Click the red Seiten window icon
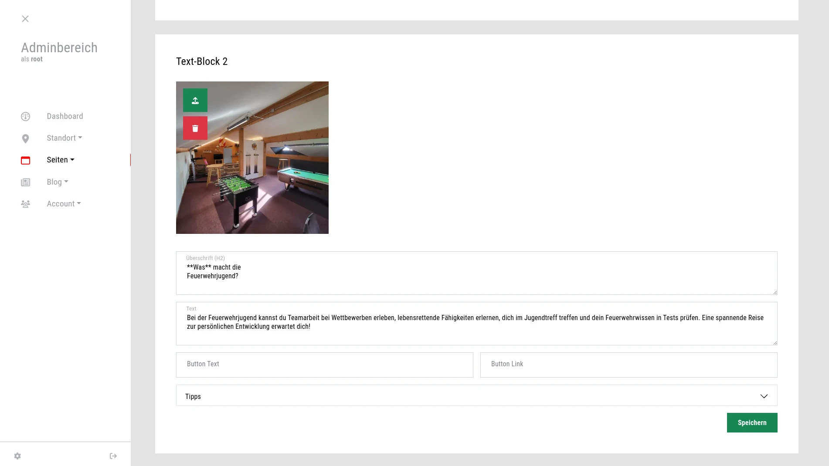This screenshot has width=829, height=466. [x=26, y=160]
